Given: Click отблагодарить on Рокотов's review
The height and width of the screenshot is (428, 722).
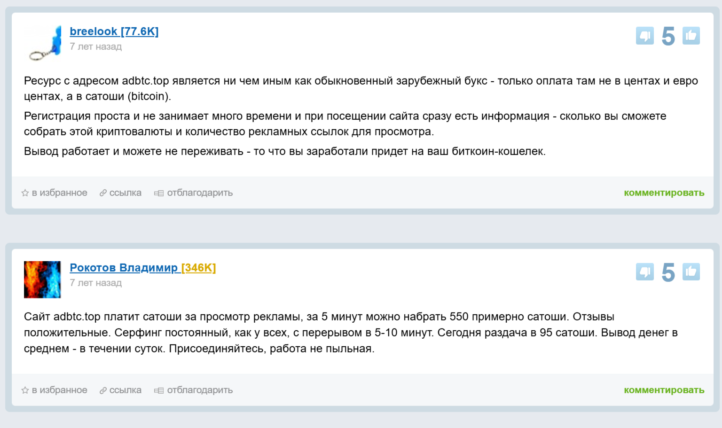Looking at the screenshot, I should click(x=200, y=390).
